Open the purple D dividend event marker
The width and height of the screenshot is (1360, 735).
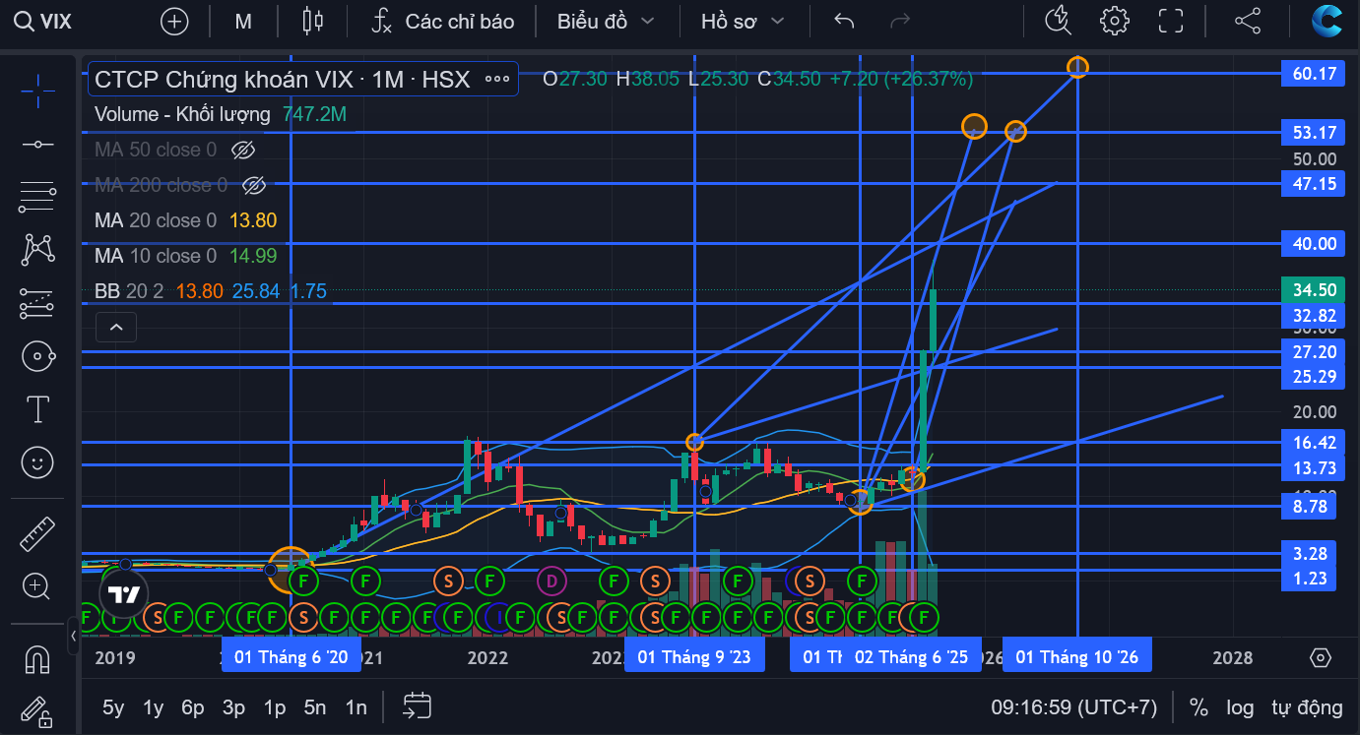click(x=551, y=581)
